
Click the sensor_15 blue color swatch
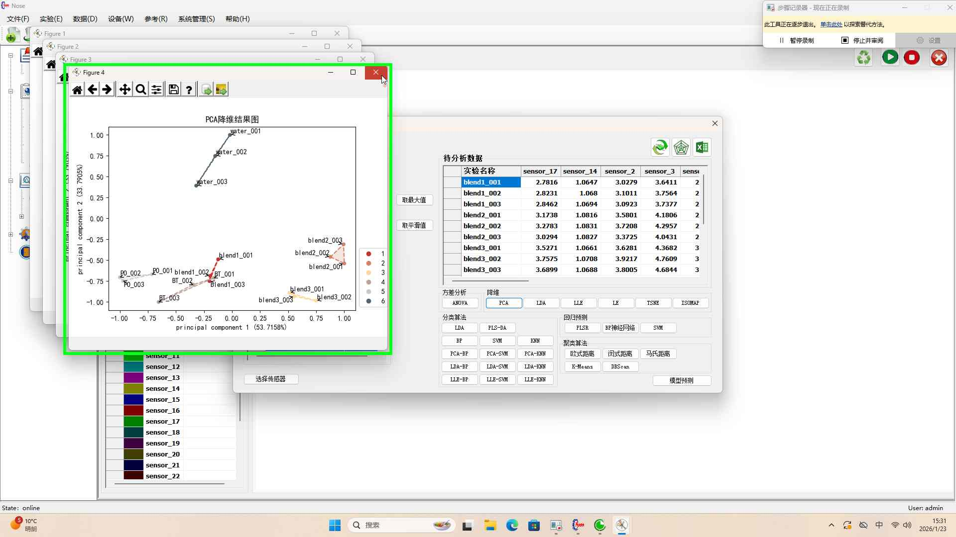pos(133,399)
